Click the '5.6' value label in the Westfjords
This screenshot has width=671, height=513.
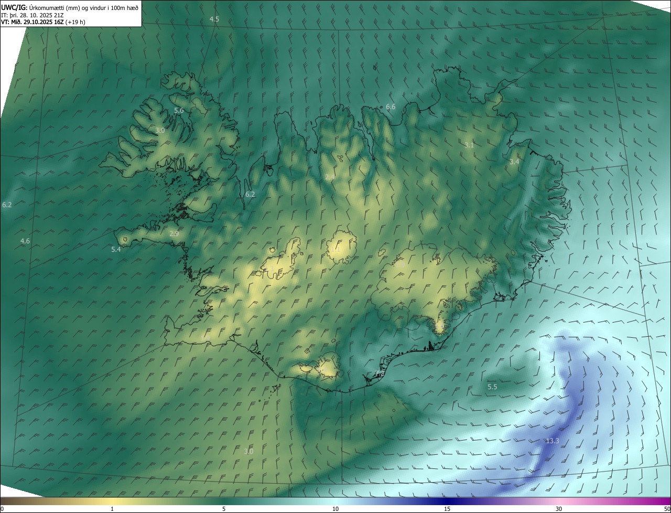tap(179, 110)
